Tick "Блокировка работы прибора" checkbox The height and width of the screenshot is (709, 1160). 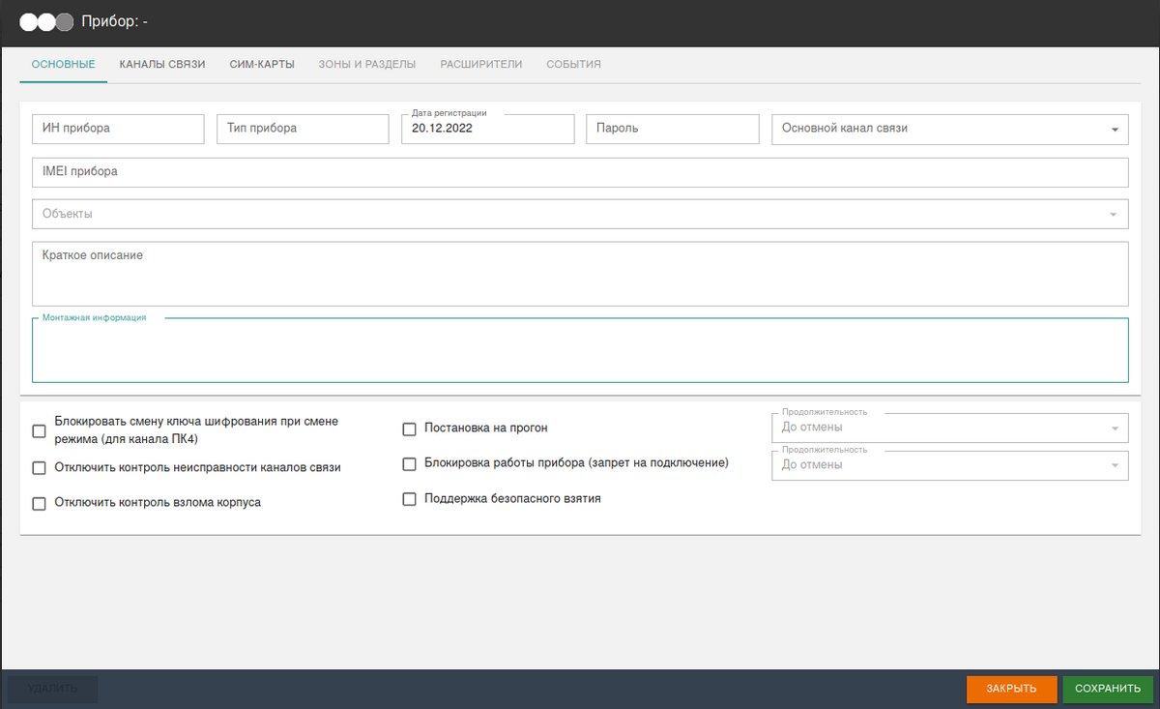point(409,464)
